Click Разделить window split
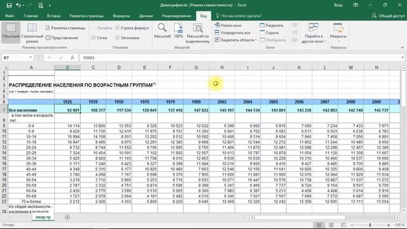Viewport: 407px width, 229px height. [x=272, y=25]
